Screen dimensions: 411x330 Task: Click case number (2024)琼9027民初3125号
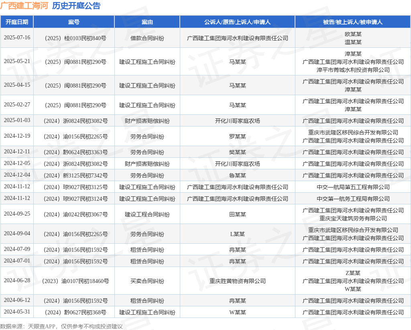75,187
